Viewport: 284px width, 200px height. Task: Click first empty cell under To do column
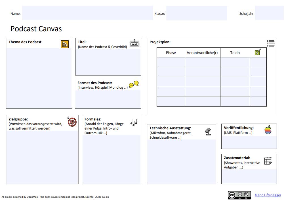click(x=235, y=62)
